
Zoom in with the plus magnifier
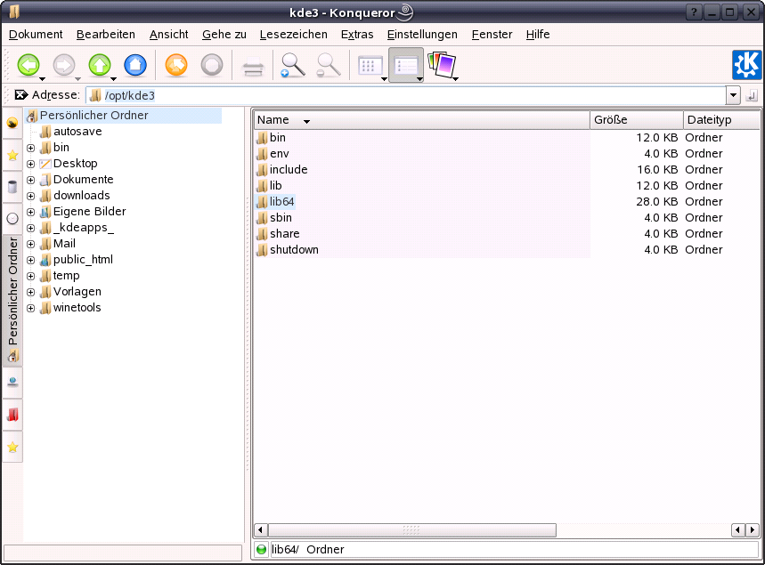293,65
